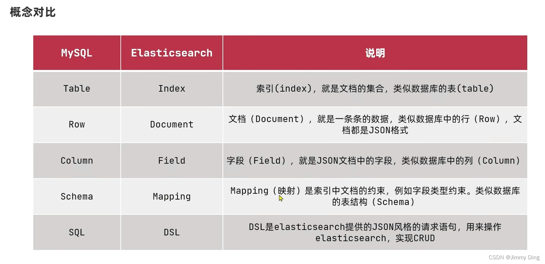Select the description starting with 文档（Document）
Image resolution: width=545 pixels, height=264 pixels.
coord(375,125)
